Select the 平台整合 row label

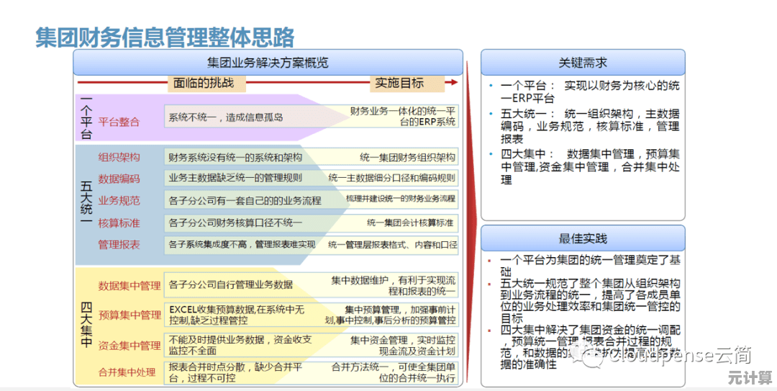tap(119, 122)
